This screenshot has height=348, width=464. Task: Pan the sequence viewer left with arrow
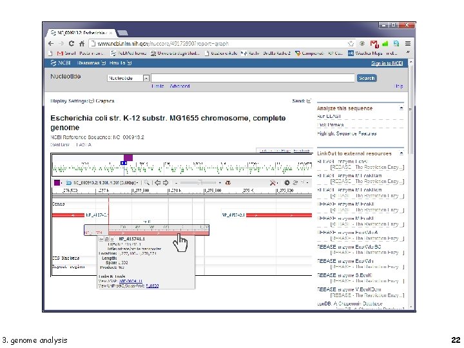(x=158, y=182)
